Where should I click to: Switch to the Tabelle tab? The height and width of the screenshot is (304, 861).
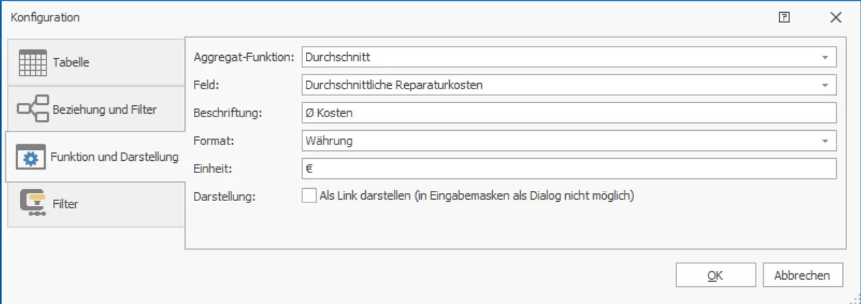pos(96,62)
